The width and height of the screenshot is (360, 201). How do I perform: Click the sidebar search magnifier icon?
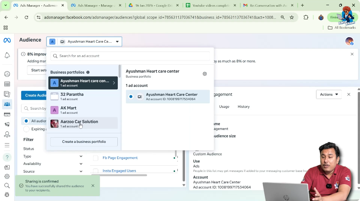click(7, 186)
